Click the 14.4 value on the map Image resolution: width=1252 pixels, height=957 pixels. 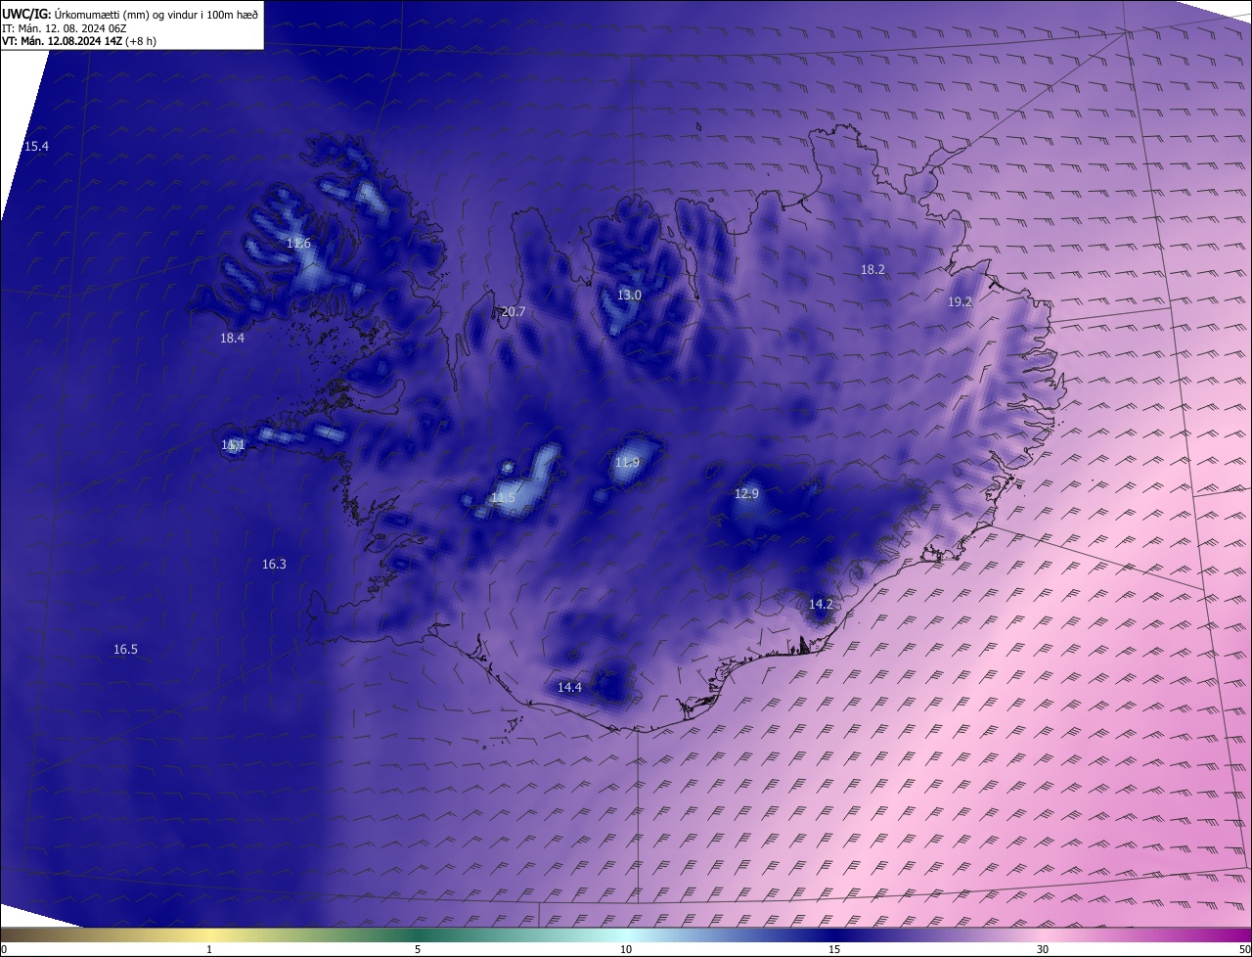(569, 688)
